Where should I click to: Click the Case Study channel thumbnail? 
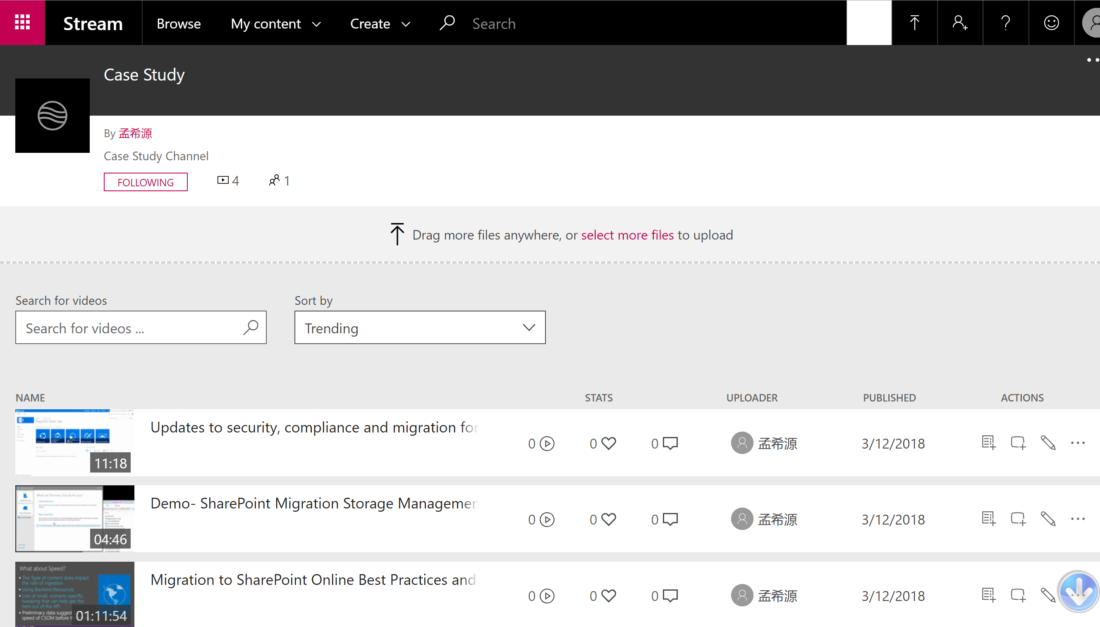pyautogui.click(x=52, y=115)
